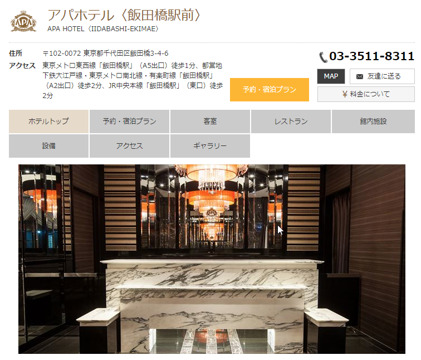
Task: Switch to the gray 予約・宿泊プラン tab
Action: coord(129,121)
